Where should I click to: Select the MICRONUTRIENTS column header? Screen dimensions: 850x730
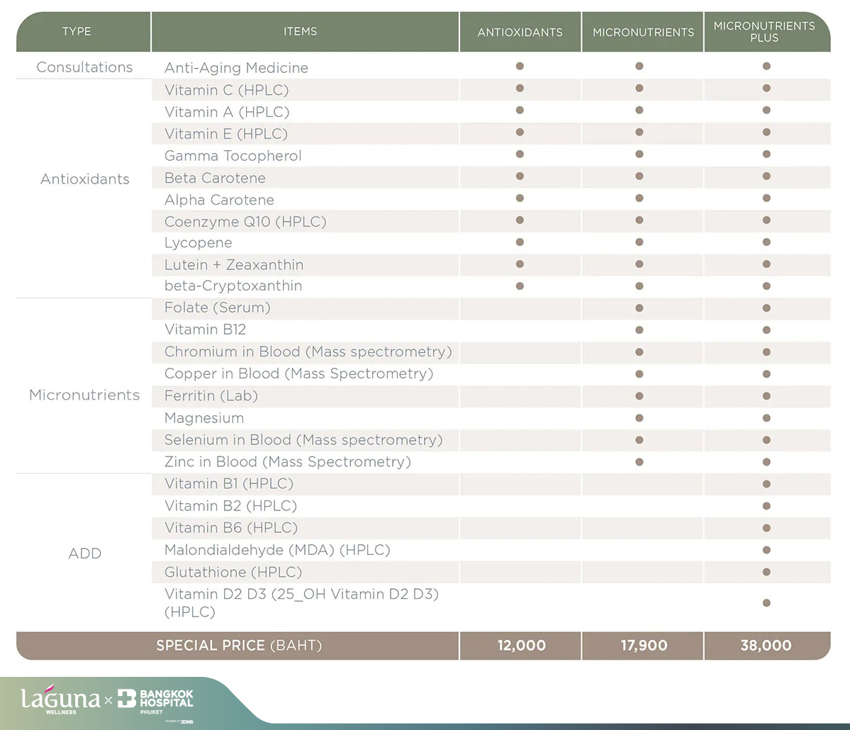pos(643,32)
